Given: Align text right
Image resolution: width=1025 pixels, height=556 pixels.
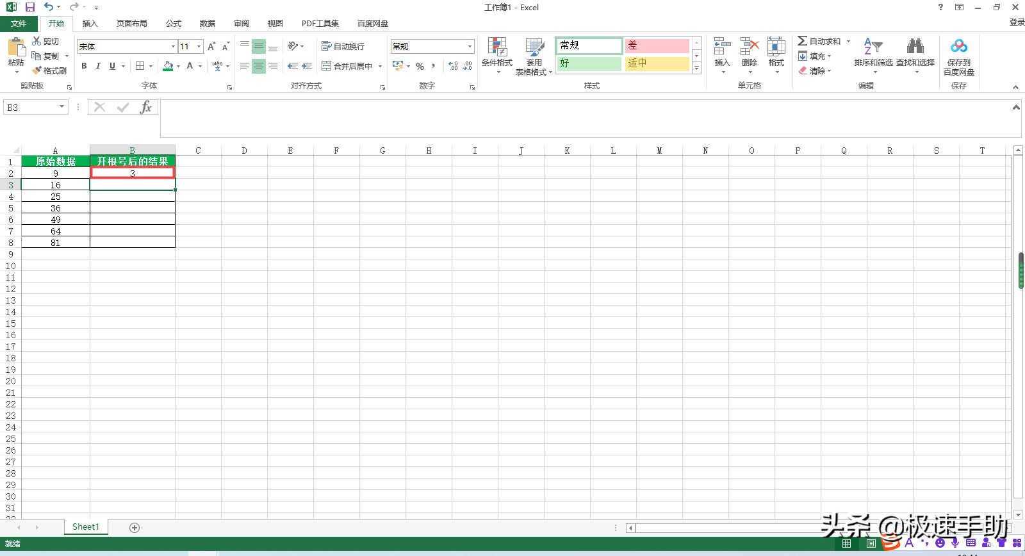Looking at the screenshot, I should [273, 66].
